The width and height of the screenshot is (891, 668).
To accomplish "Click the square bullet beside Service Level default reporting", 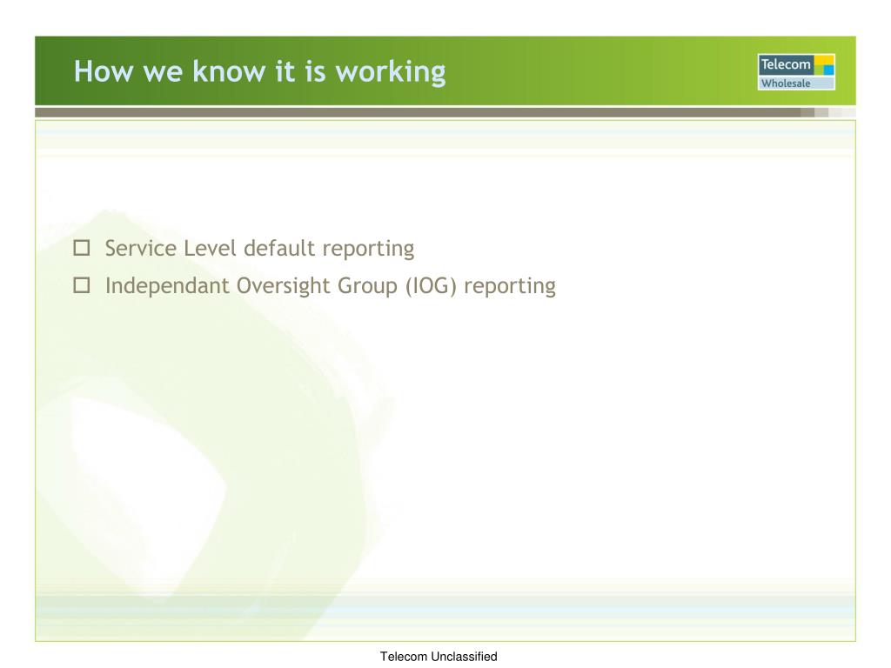I will 82,248.
